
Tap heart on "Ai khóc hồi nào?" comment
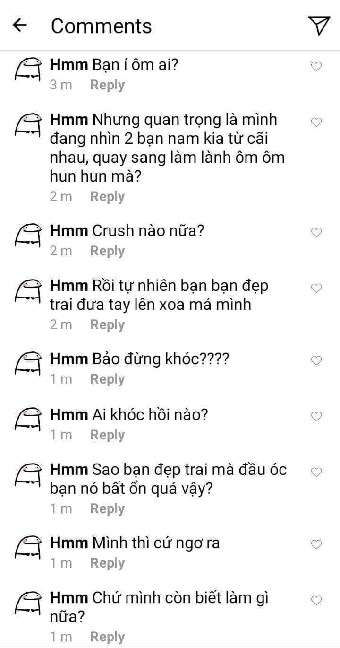[316, 416]
